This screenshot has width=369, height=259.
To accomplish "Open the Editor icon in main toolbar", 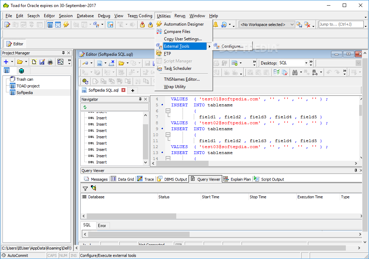I will pyautogui.click(x=7, y=25).
